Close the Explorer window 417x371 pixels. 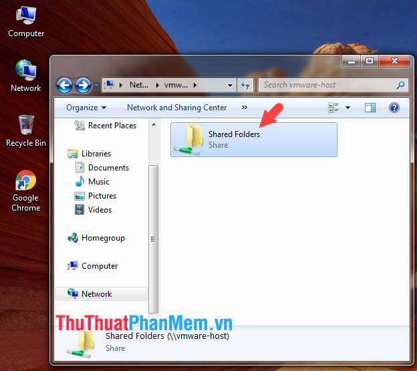pos(394,61)
